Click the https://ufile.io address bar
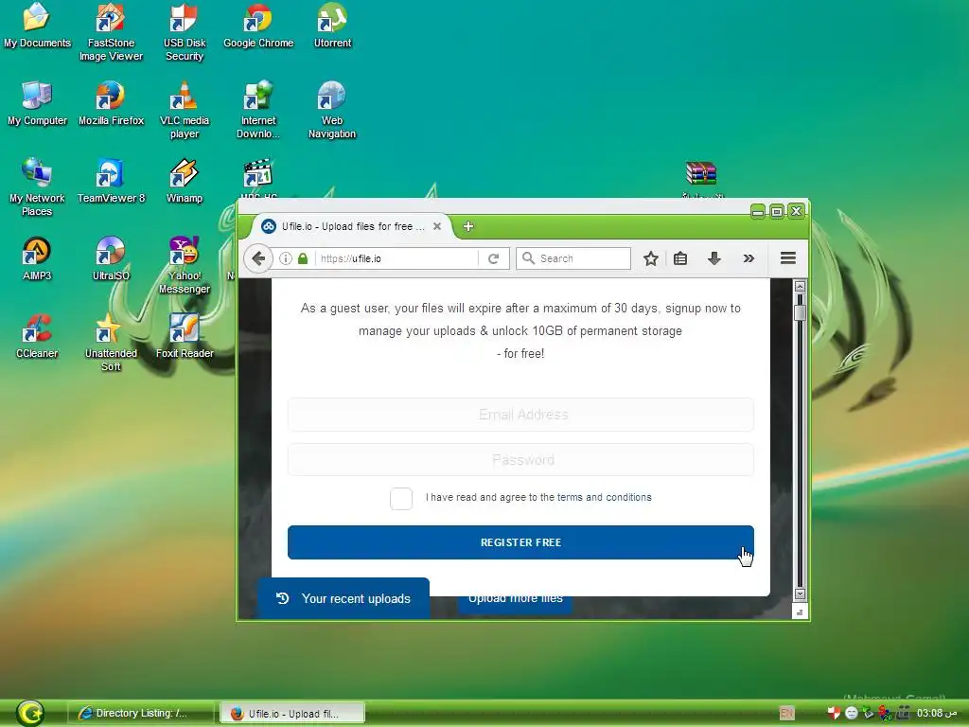Viewport: 969px width, 727px height. [x=396, y=258]
